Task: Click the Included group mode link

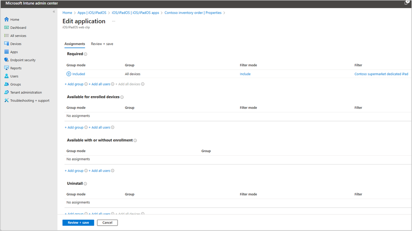Action: pos(78,74)
